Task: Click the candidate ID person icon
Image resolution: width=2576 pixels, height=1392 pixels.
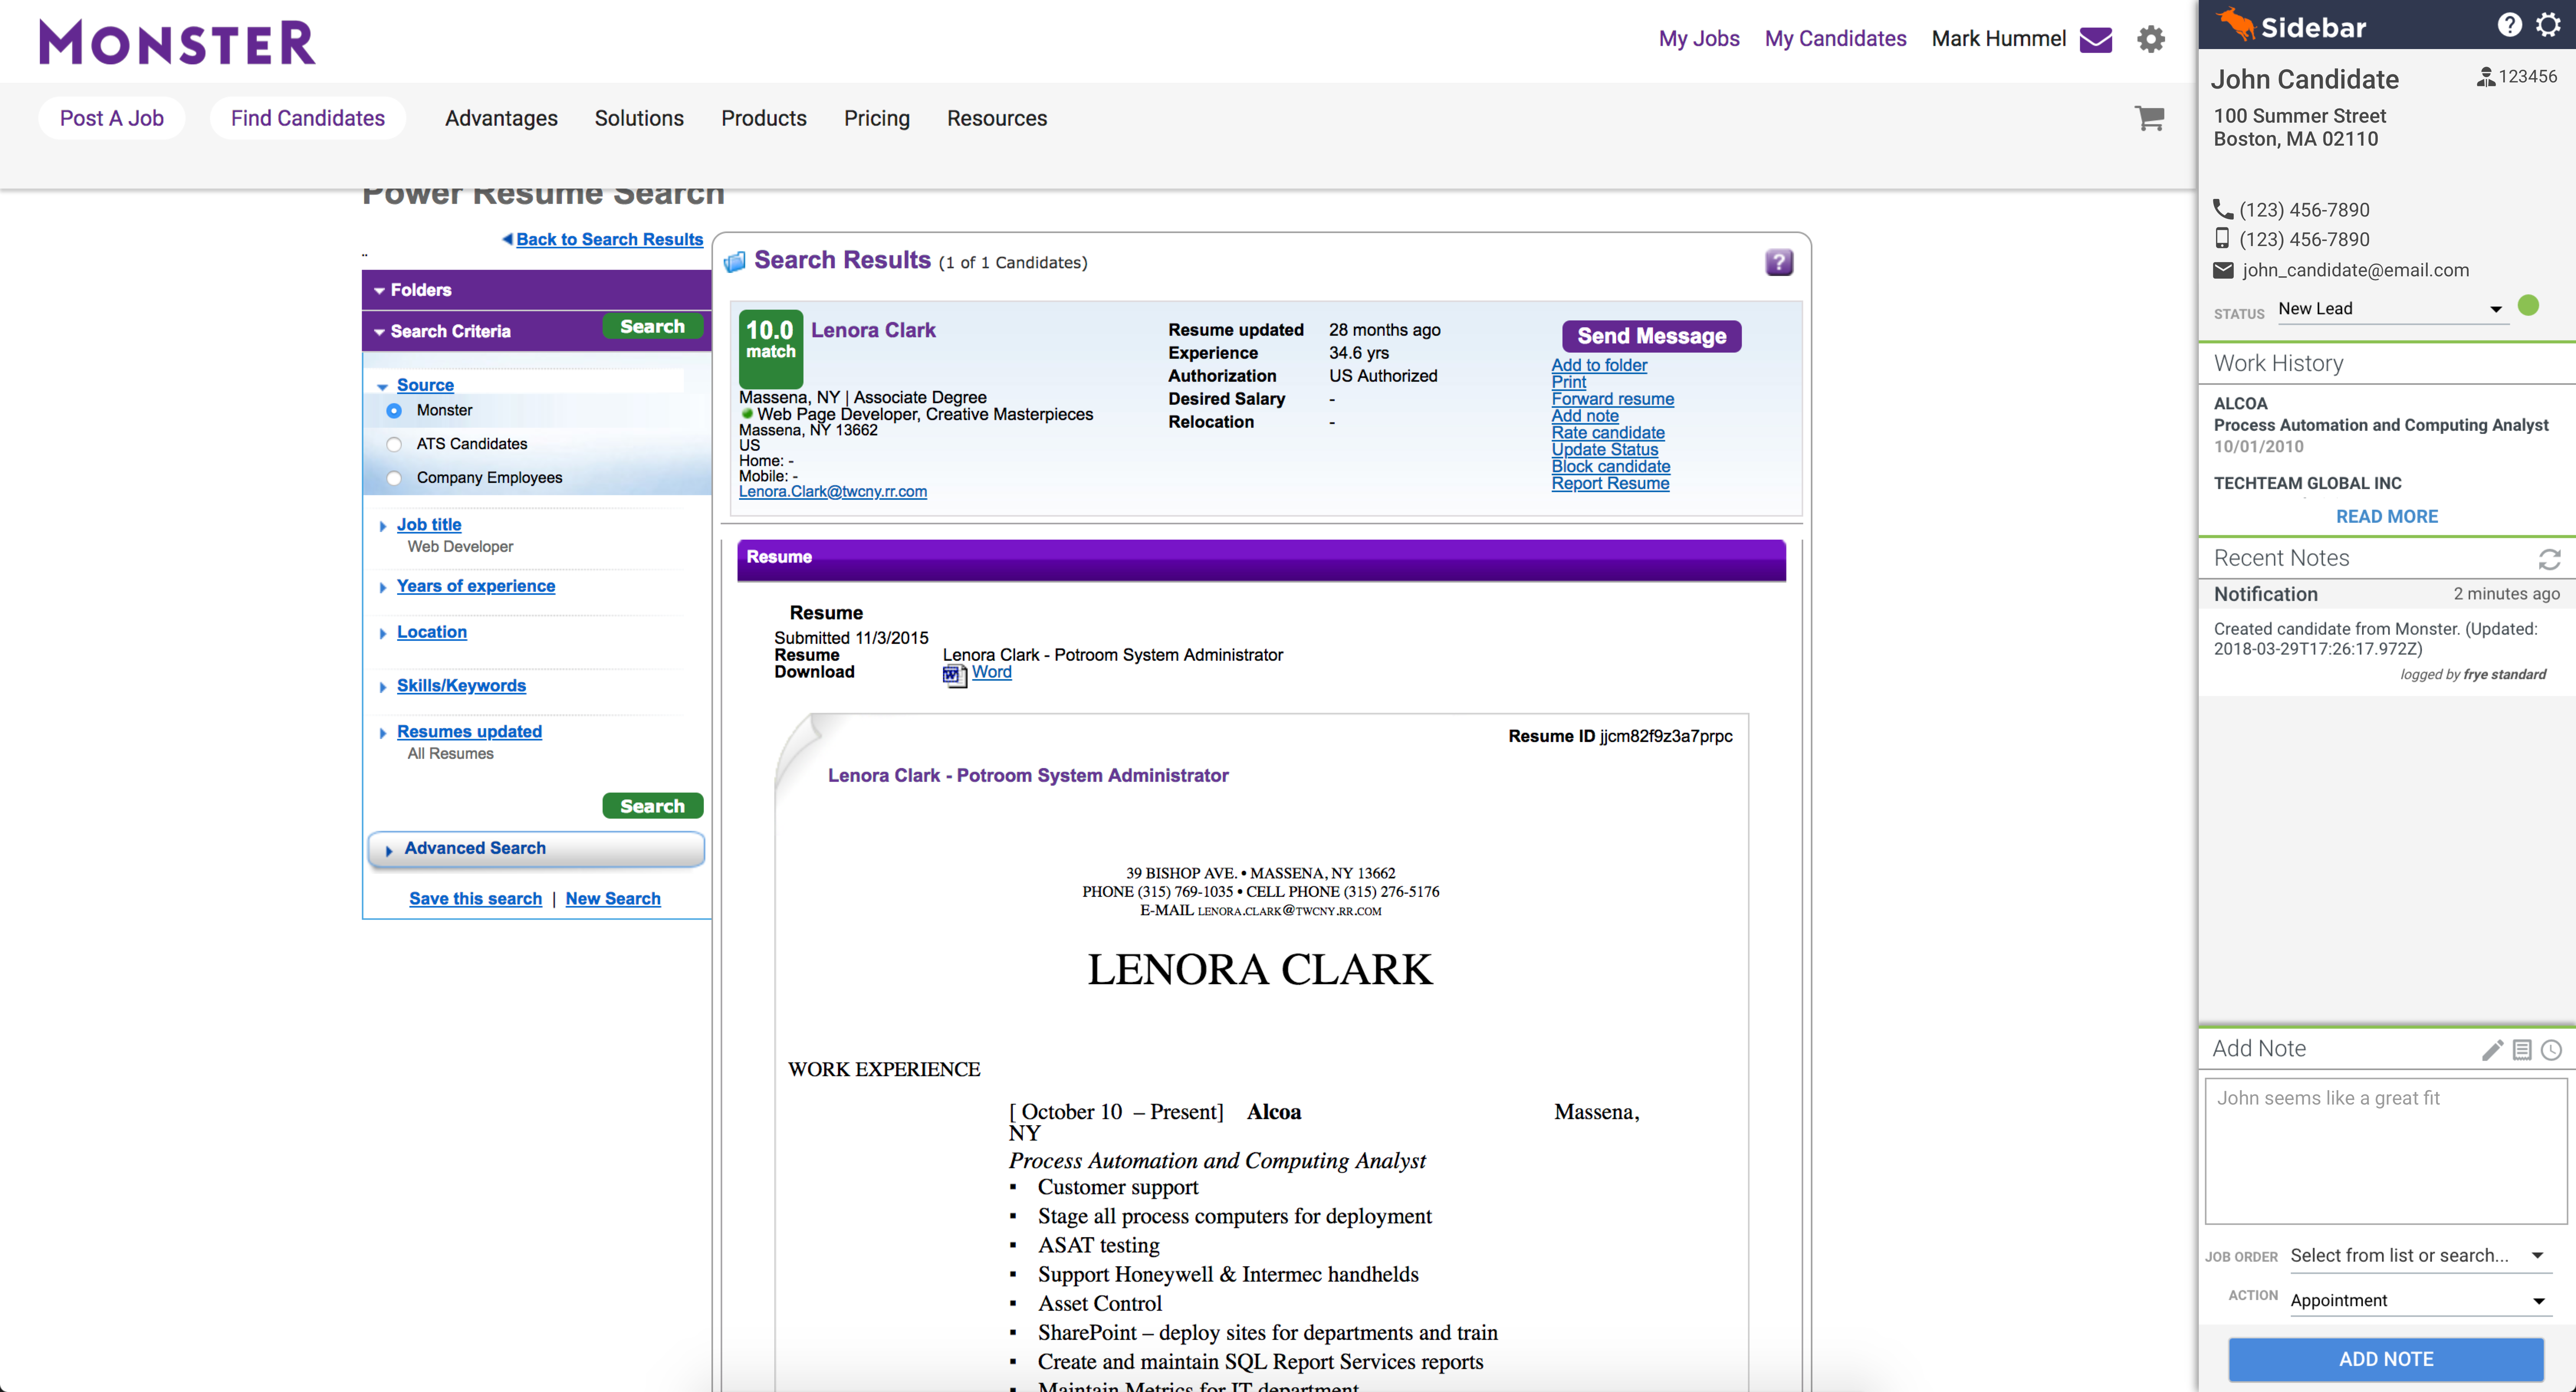Action: coord(2486,77)
